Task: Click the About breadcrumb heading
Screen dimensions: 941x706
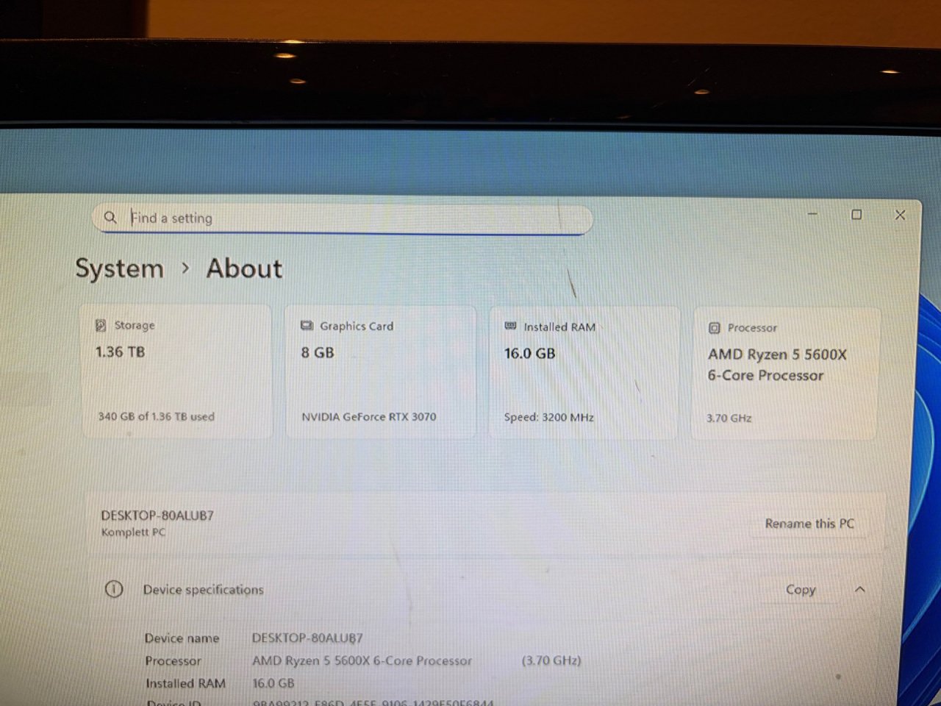Action: tap(244, 268)
